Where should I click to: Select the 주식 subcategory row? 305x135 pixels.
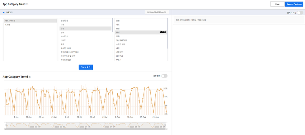point(141,32)
